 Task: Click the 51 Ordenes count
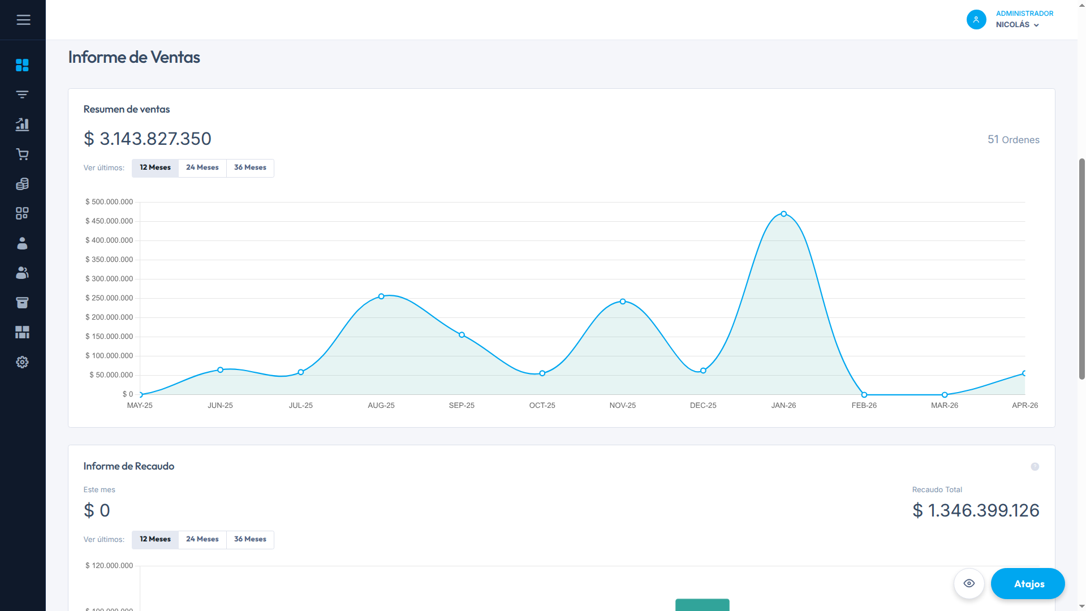point(1013,140)
